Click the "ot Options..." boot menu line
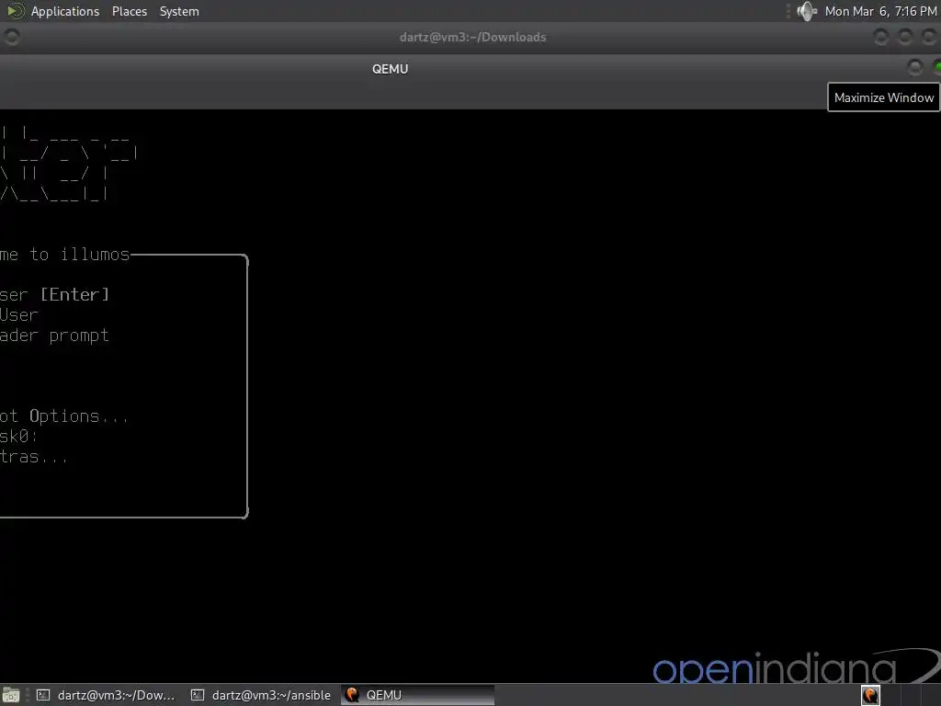Image resolution: width=941 pixels, height=706 pixels. click(x=63, y=416)
